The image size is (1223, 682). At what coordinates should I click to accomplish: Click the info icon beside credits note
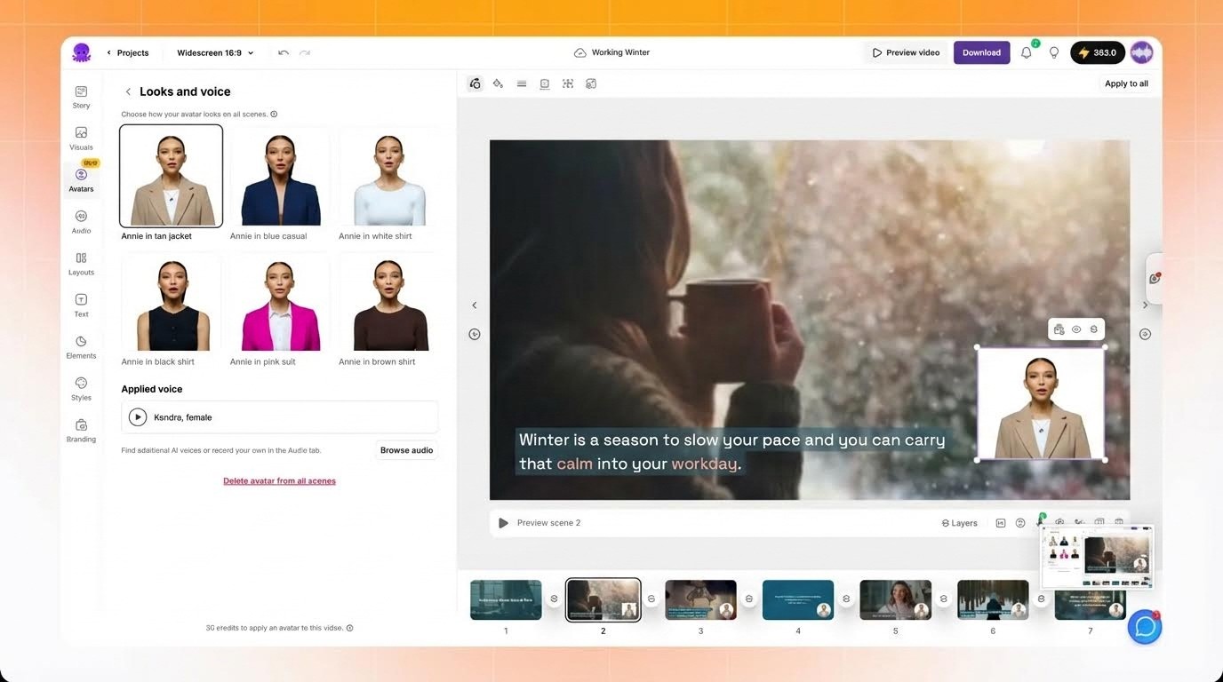(x=349, y=628)
